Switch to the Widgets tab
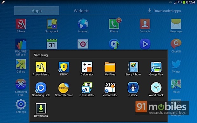The width and height of the screenshot is (197, 123). (82, 11)
